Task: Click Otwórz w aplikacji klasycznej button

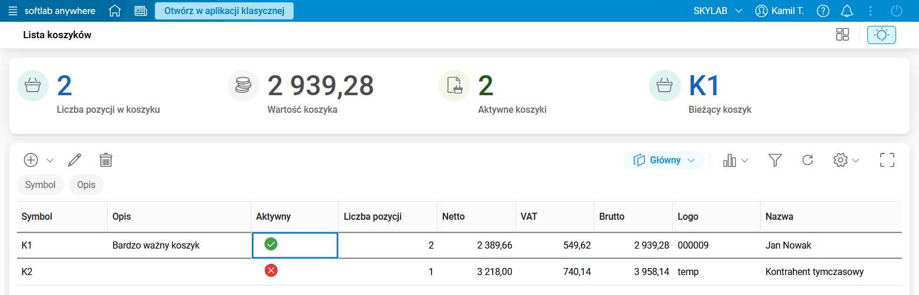Action: coord(224,11)
